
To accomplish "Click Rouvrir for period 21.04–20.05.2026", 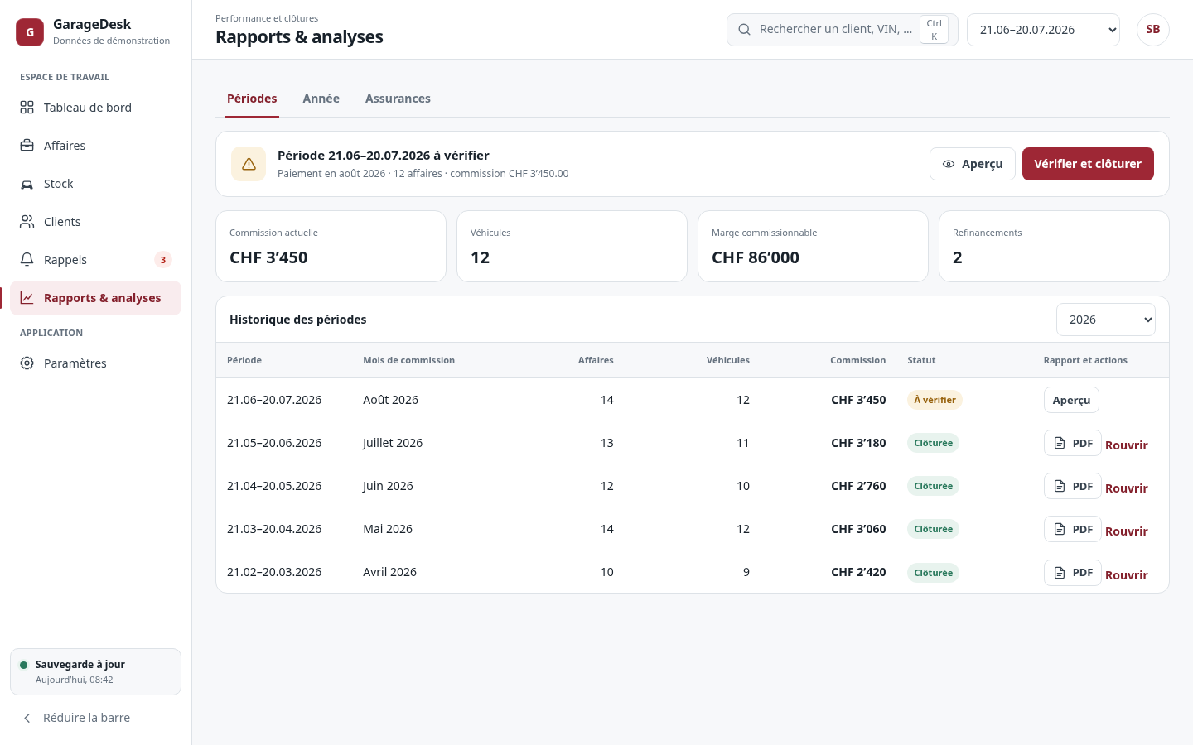I will pos(1127,488).
